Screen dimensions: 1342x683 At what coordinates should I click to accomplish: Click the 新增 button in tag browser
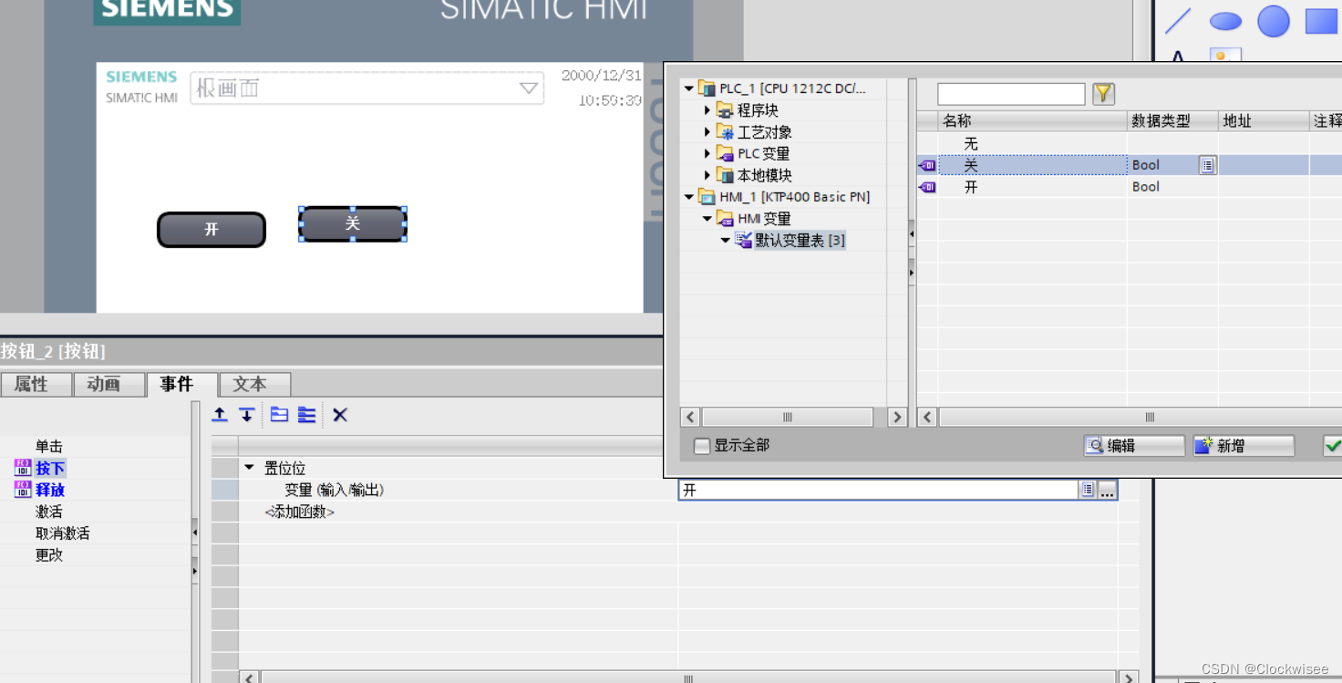click(x=1244, y=445)
